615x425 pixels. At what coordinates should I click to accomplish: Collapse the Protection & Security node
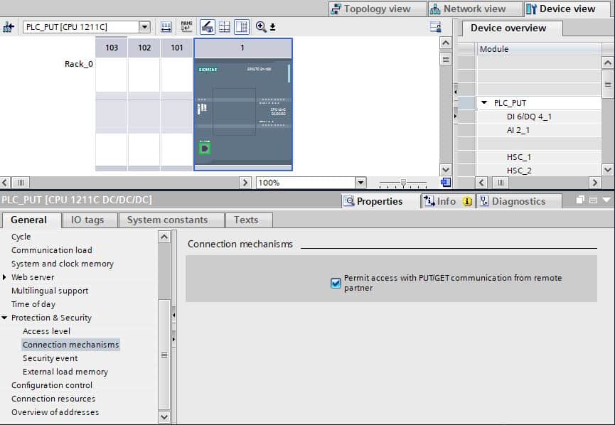click(4, 318)
